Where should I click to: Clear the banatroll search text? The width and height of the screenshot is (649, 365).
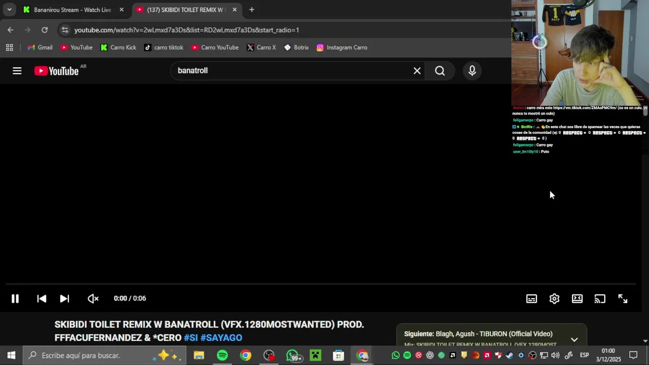[417, 71]
